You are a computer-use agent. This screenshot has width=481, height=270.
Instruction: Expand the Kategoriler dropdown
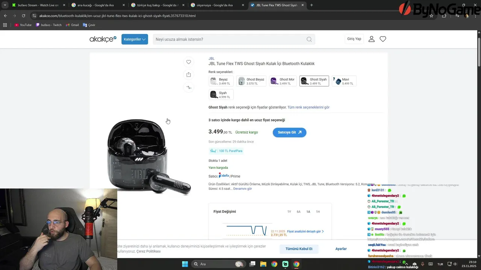click(135, 39)
